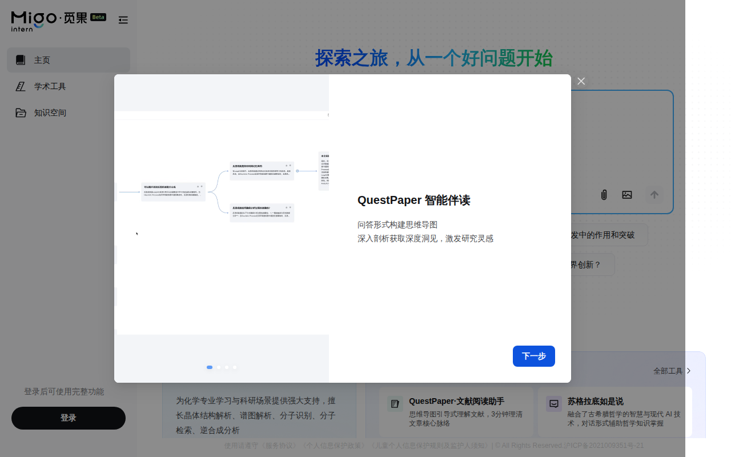Click the text 深入剖析获取深度洞见，激发研究灵感
731x457 pixels.
[425, 239]
